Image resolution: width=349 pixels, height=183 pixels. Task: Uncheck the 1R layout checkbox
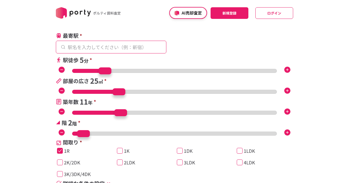(60, 151)
